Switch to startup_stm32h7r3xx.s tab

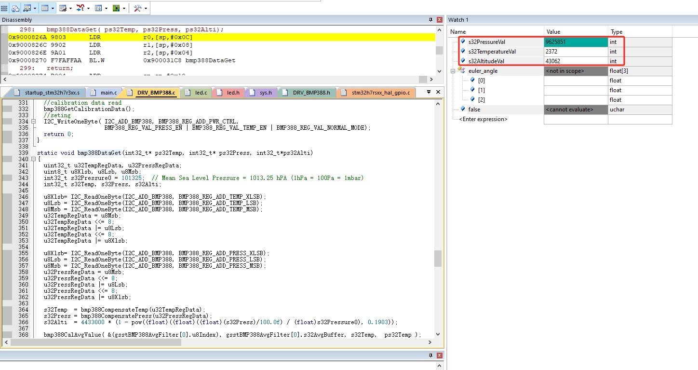point(48,92)
